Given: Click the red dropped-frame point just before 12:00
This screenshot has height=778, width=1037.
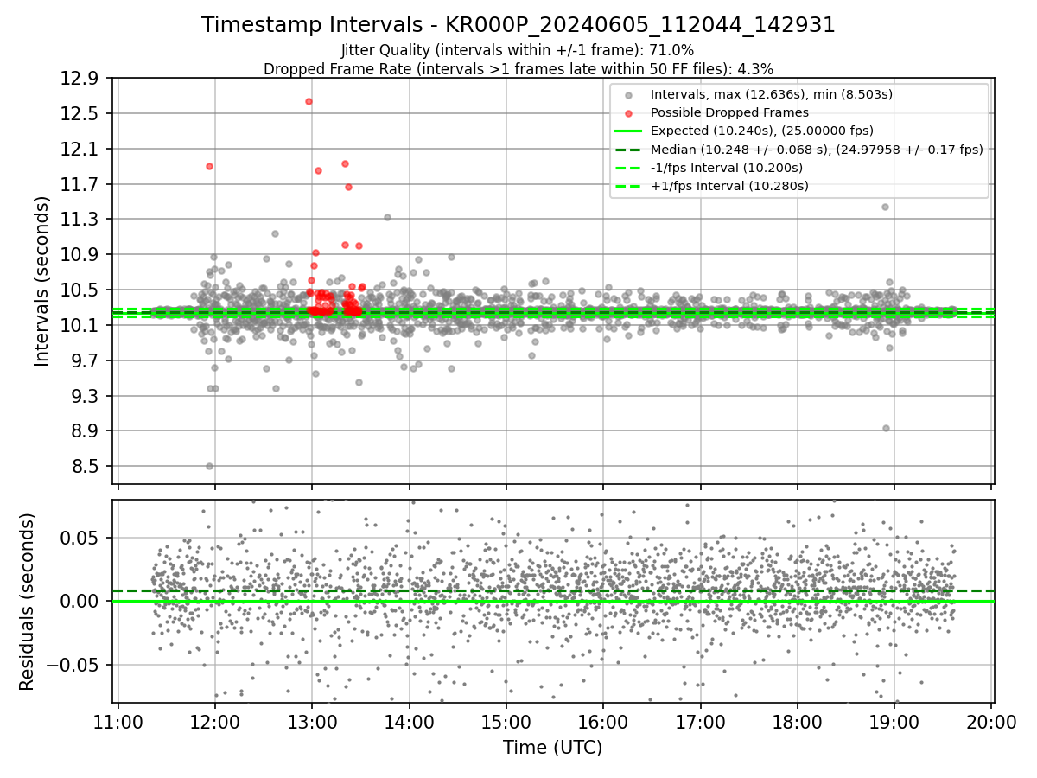Looking at the screenshot, I should [209, 166].
